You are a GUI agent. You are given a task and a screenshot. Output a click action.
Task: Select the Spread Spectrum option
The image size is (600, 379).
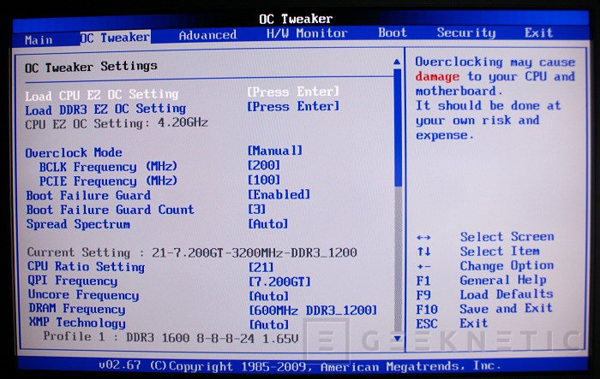tap(79, 224)
